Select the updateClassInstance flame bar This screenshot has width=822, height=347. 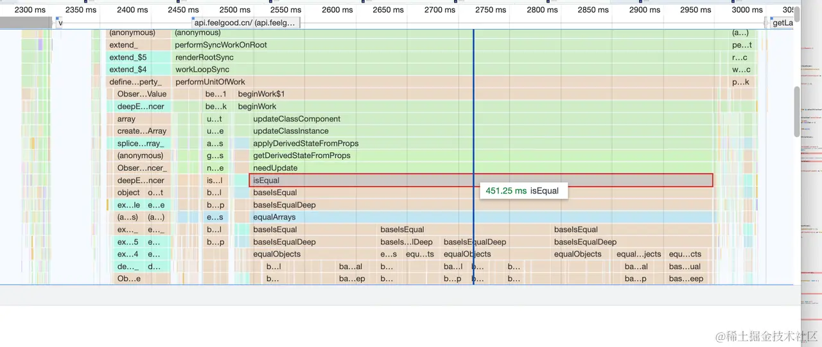pyautogui.click(x=482, y=131)
